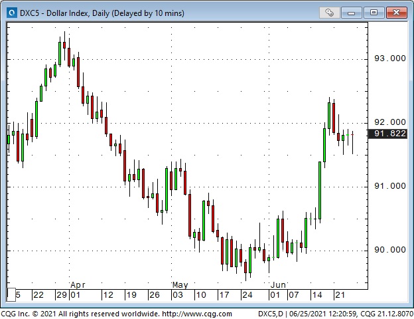Click the 91.822 current price label
The image size is (414, 319).
(x=387, y=134)
